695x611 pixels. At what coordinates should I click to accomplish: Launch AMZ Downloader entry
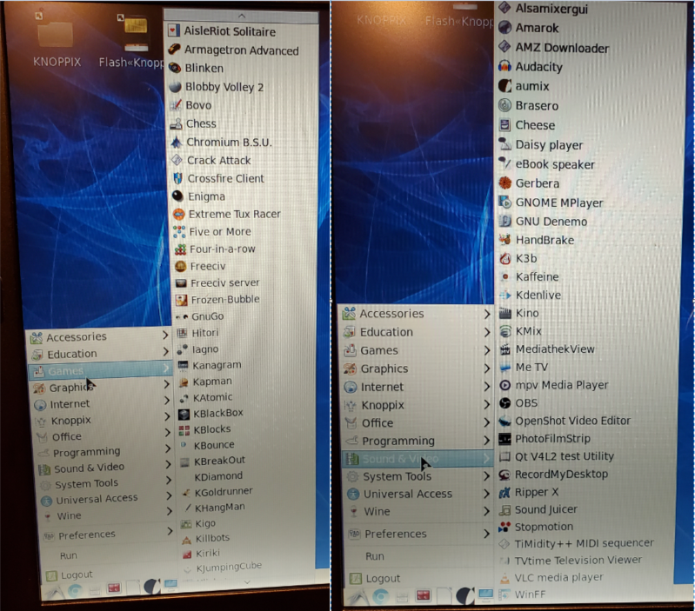pos(562,48)
